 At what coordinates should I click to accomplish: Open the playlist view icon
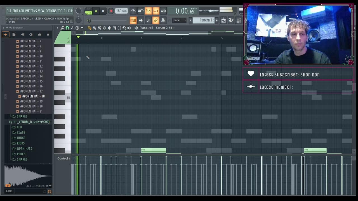pos(223,20)
